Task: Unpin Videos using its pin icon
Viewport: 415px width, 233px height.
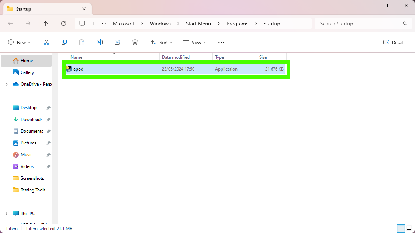Action: (48, 166)
